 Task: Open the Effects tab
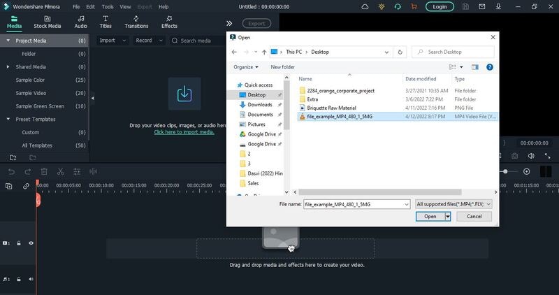point(169,22)
